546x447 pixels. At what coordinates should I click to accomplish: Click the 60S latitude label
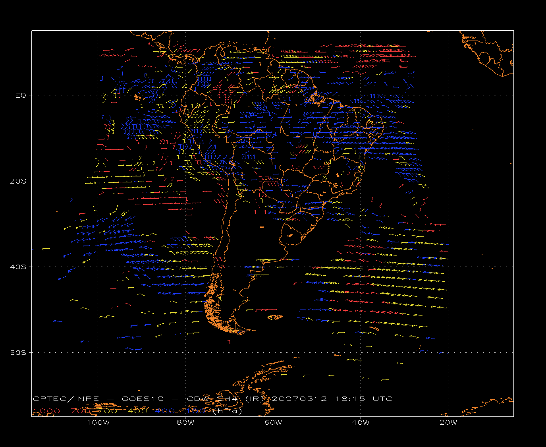18,353
